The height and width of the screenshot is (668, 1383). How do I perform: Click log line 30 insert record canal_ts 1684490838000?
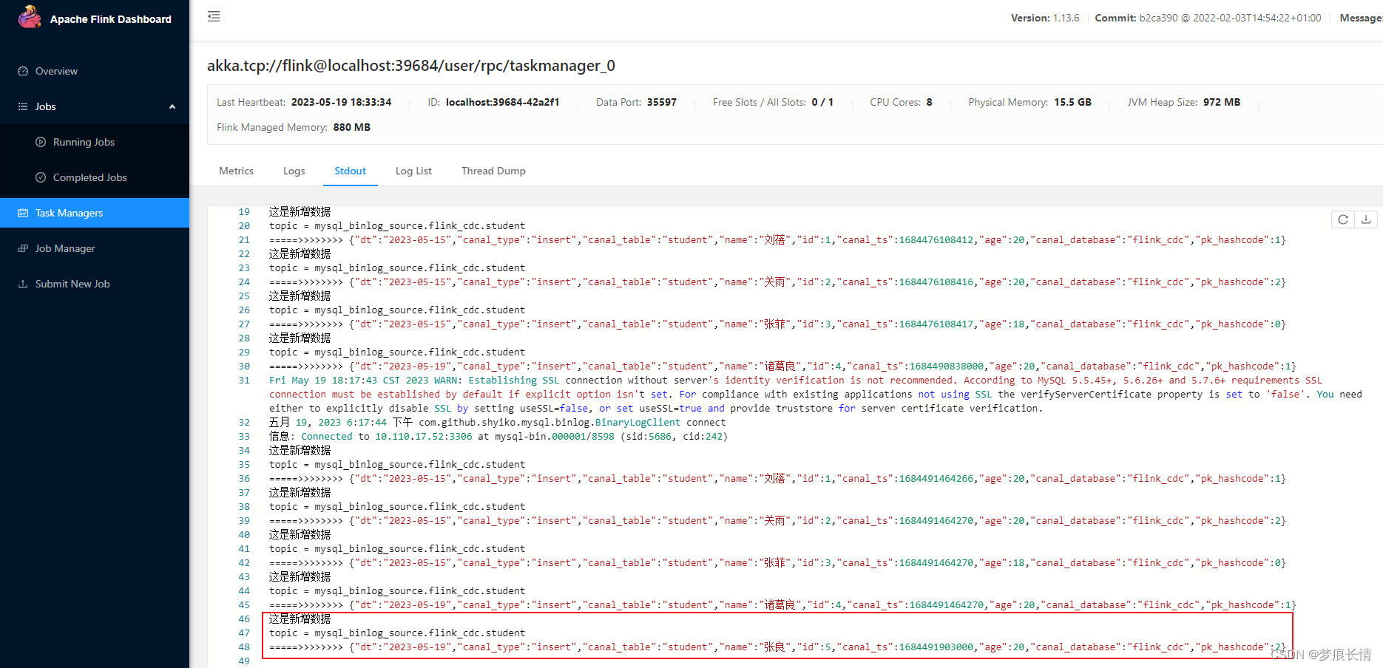pos(782,367)
